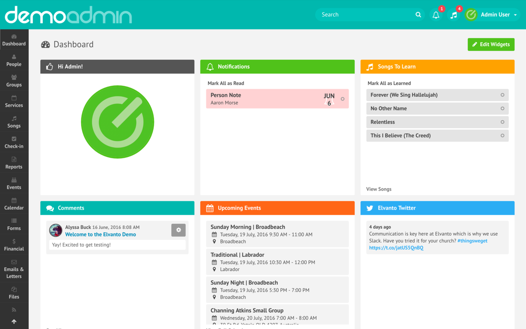Open the Calendar from the sidebar
Image resolution: width=526 pixels, height=329 pixels.
click(x=14, y=204)
